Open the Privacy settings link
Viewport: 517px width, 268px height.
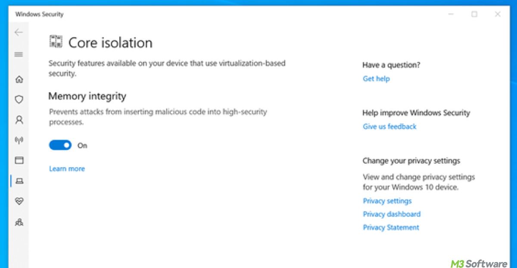coord(387,201)
